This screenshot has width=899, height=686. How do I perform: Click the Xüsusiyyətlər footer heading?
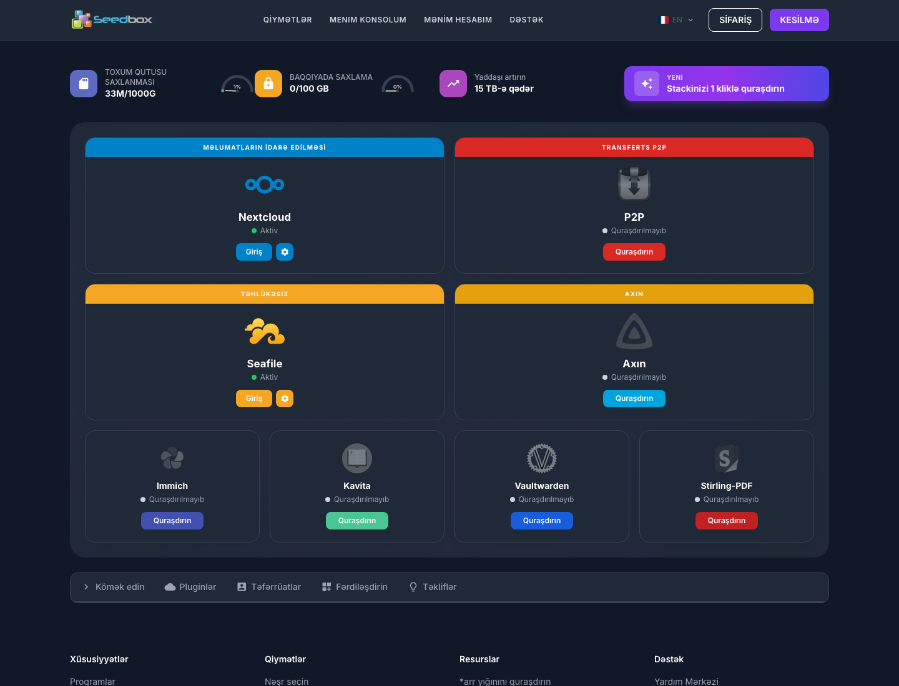(x=99, y=659)
